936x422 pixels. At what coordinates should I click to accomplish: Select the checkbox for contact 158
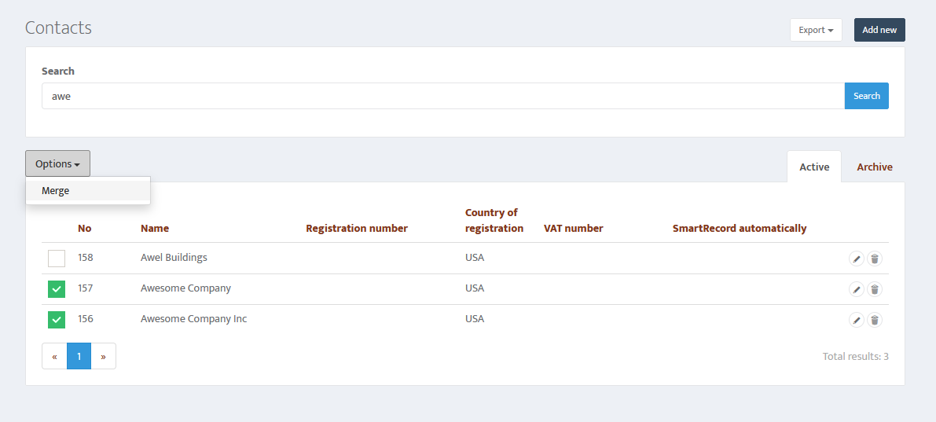click(57, 259)
